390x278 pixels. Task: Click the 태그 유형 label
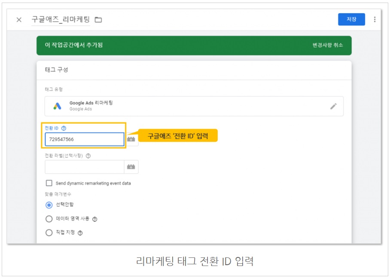pos(54,89)
